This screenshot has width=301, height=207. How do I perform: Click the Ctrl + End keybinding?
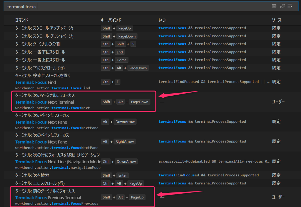[113, 52]
